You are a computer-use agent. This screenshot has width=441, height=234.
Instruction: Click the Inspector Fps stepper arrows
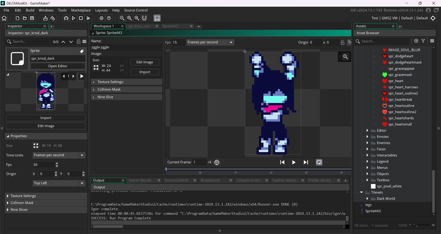pyautogui.click(x=57, y=165)
